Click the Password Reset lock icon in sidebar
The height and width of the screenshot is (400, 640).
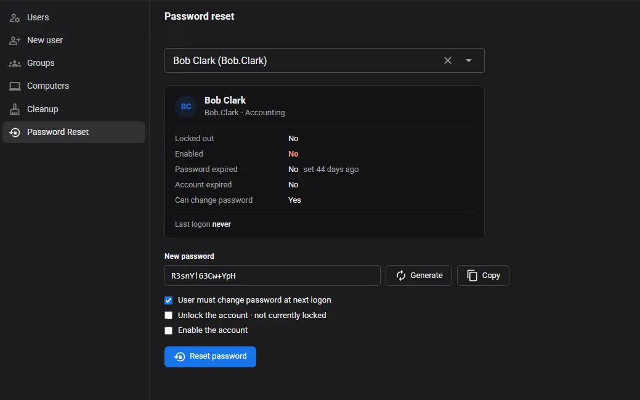[x=15, y=133]
